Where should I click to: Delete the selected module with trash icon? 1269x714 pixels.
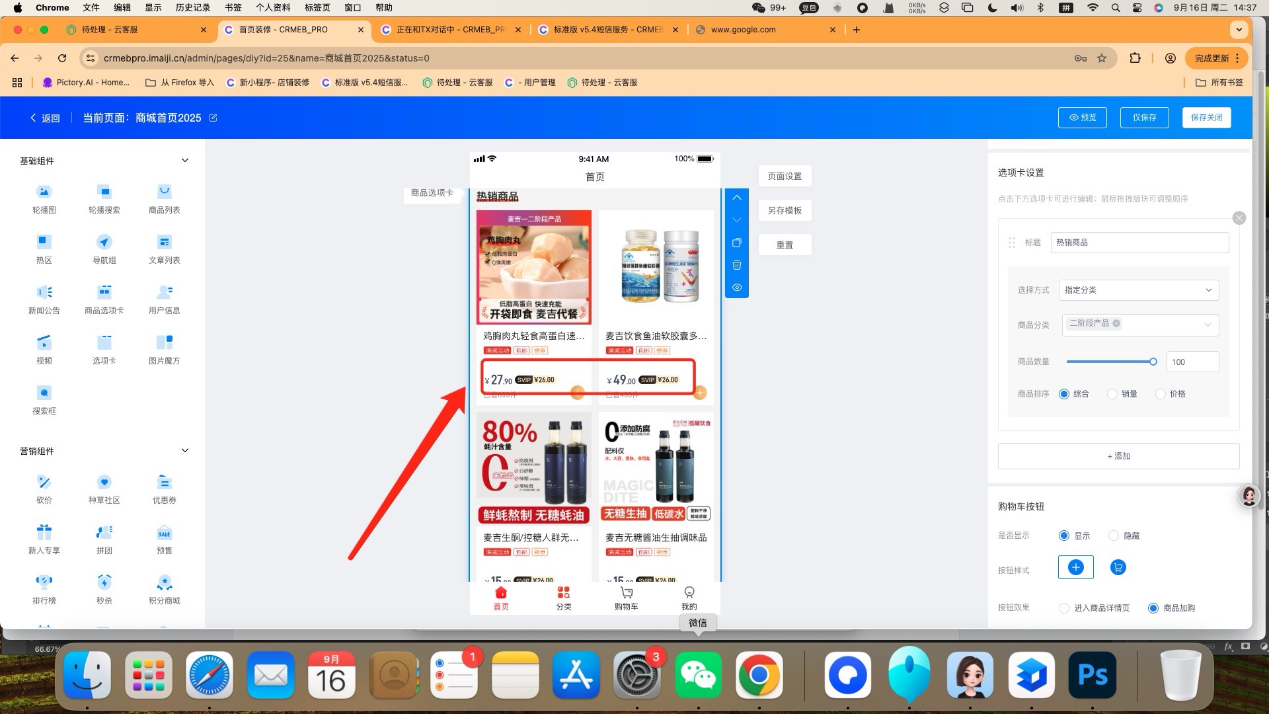tap(736, 265)
